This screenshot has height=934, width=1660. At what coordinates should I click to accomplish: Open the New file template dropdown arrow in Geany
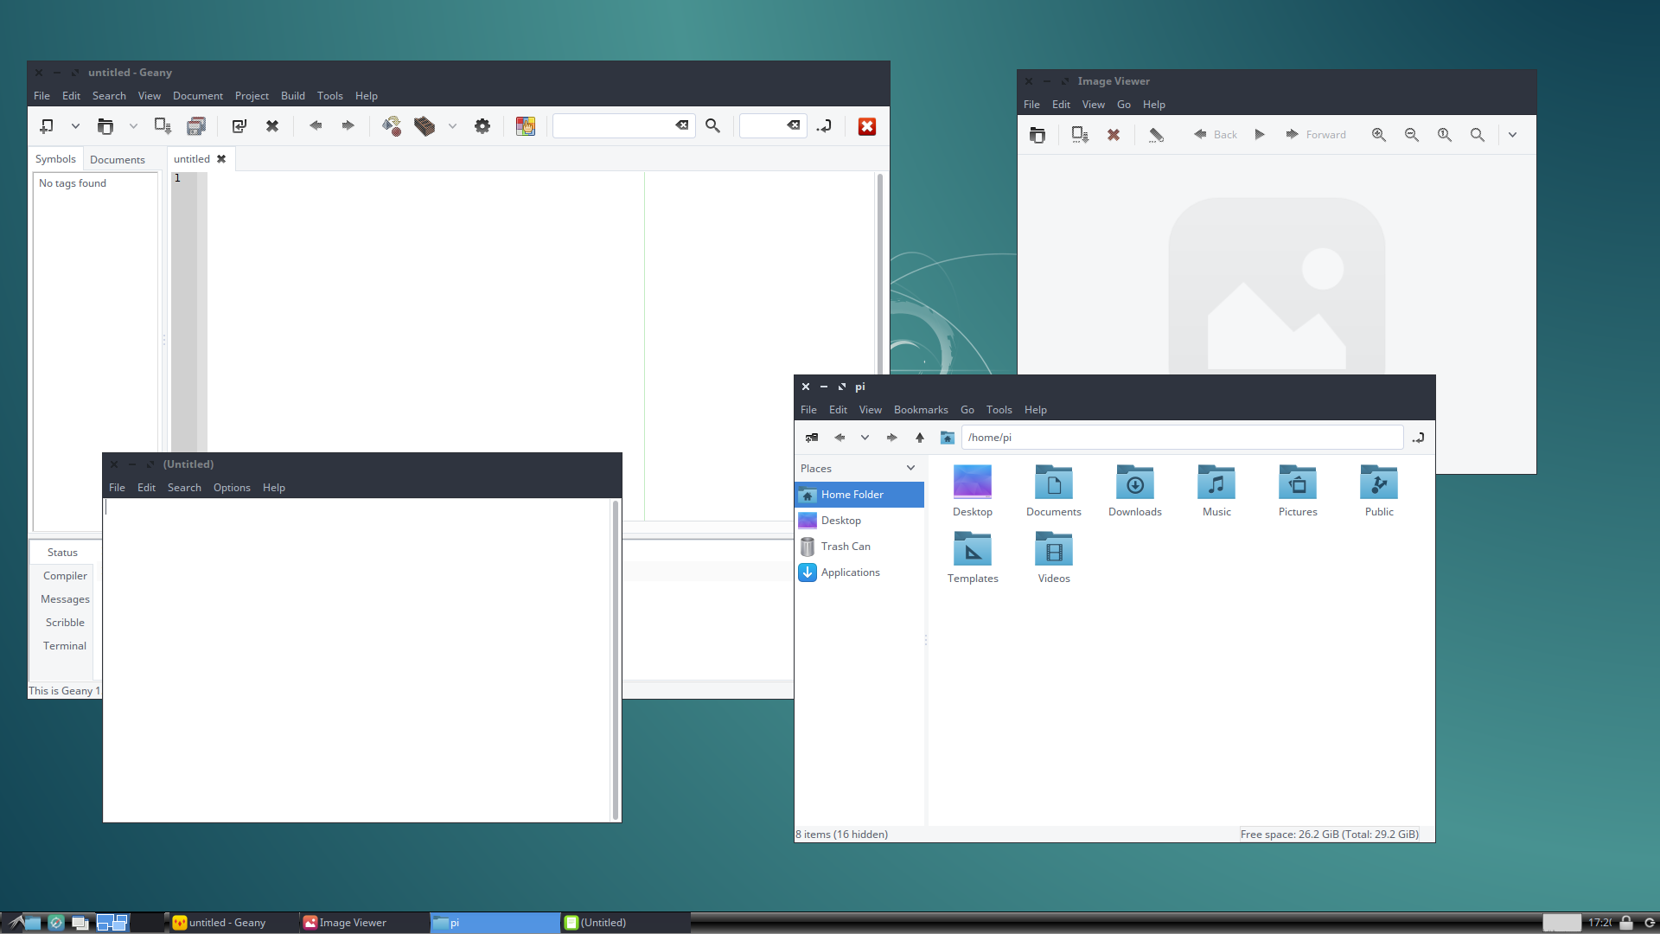[x=75, y=126]
